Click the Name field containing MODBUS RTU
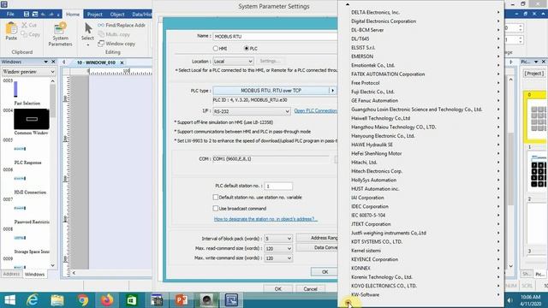Screen dimensions: 548x308 click(x=276, y=36)
